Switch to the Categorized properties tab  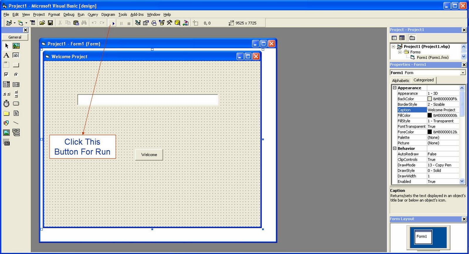[424, 80]
